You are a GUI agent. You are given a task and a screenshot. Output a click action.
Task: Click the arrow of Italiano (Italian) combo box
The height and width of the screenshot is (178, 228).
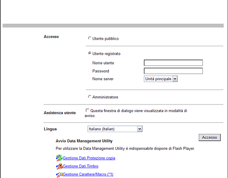(x=140, y=129)
